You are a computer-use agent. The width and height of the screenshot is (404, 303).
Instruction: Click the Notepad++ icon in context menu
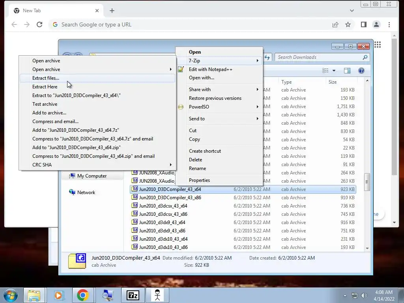pos(181,69)
